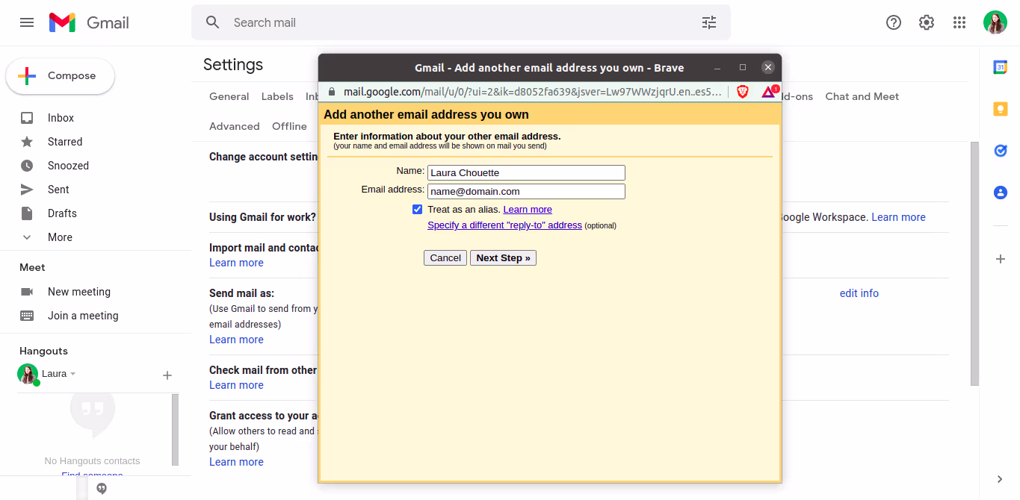The height and width of the screenshot is (500, 1020).
Task: Uncheck the Treat as an alias checkbox
Action: tap(417, 210)
